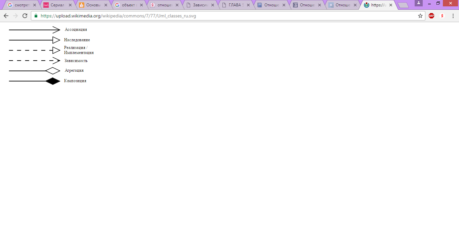This screenshot has width=459, height=244.
Task: Click the 'Реализация /' text line
Action: coord(76,48)
